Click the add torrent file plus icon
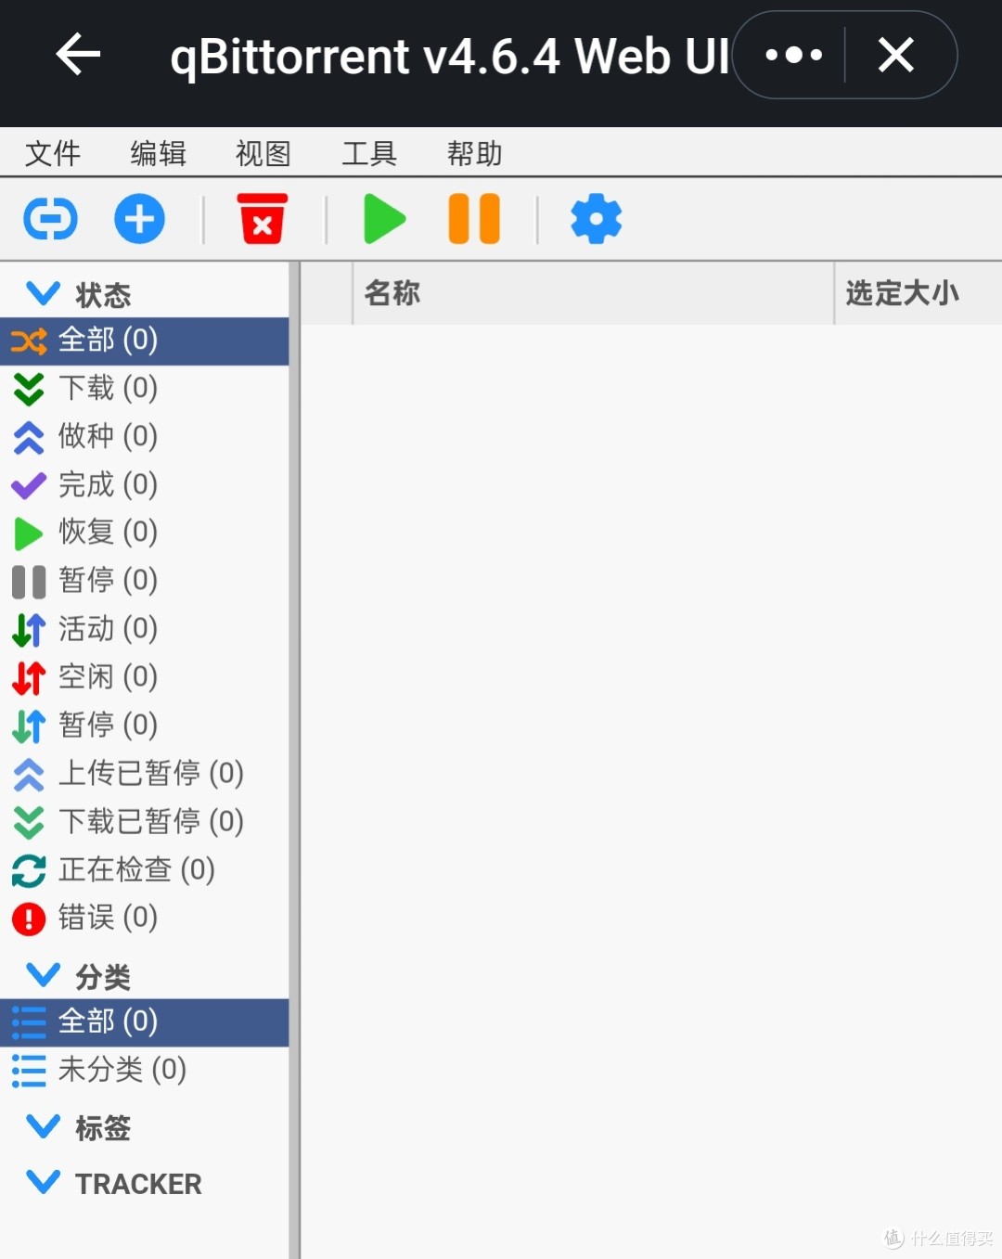This screenshot has height=1259, width=1002. tap(139, 219)
